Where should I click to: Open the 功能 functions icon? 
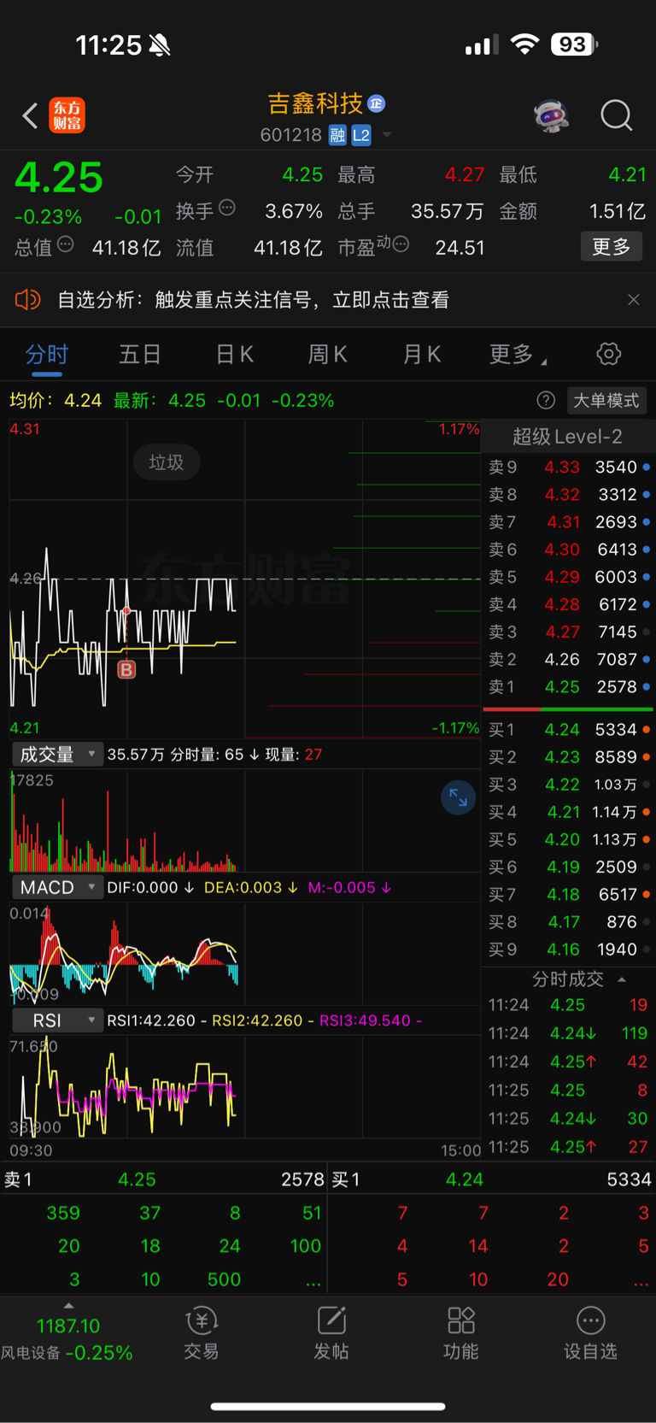coord(461,1333)
